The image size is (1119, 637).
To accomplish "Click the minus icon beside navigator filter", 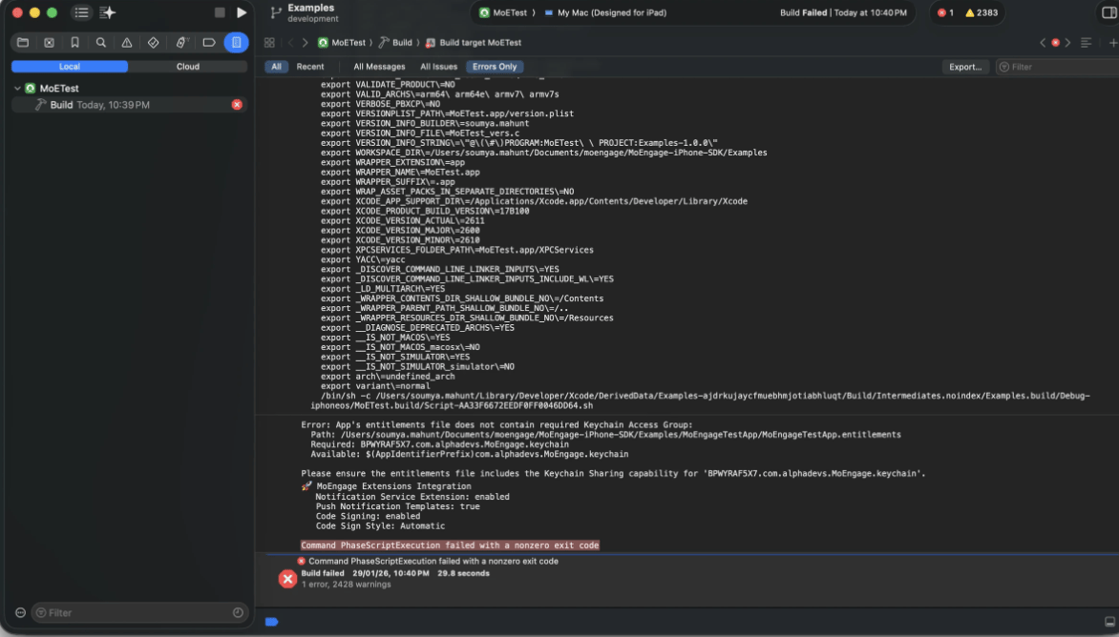I will click(20, 613).
